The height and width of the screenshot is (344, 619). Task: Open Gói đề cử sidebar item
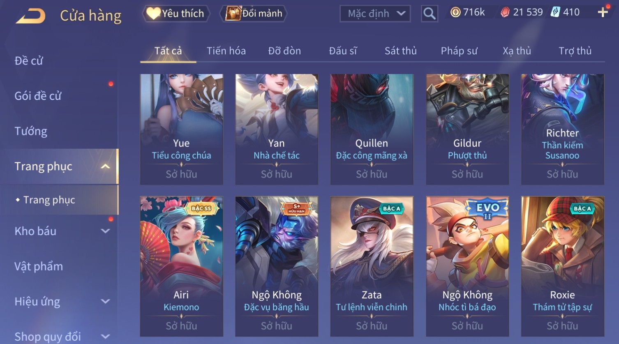38,96
